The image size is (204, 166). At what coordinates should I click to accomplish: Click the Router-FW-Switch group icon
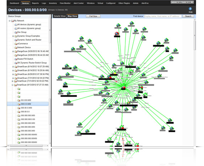click(16, 59)
